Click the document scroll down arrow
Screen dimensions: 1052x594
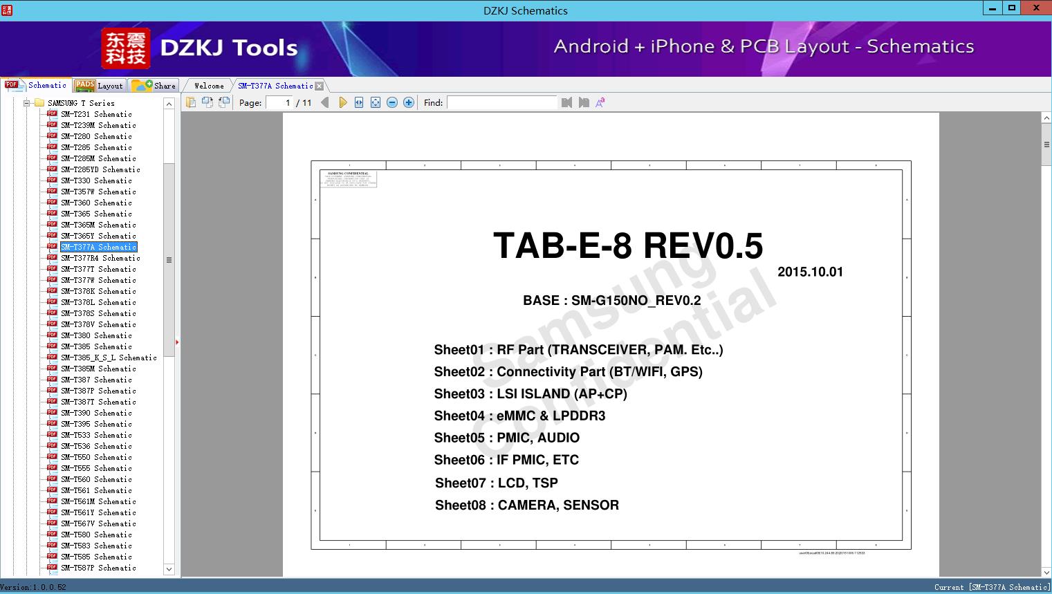click(1046, 572)
